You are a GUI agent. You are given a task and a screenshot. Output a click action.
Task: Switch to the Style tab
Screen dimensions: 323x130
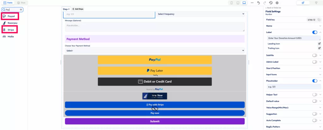(x=21, y=3)
